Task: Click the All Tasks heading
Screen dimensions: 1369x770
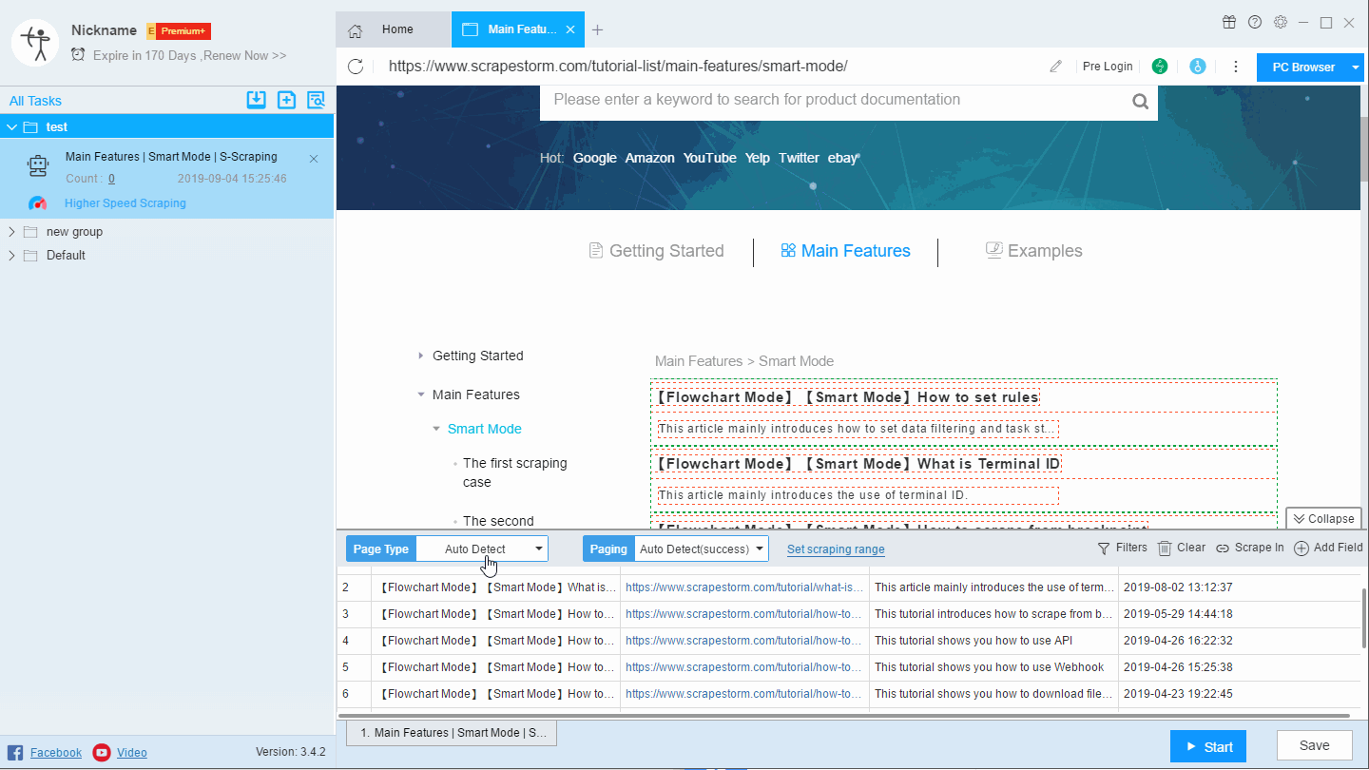Action: point(35,101)
